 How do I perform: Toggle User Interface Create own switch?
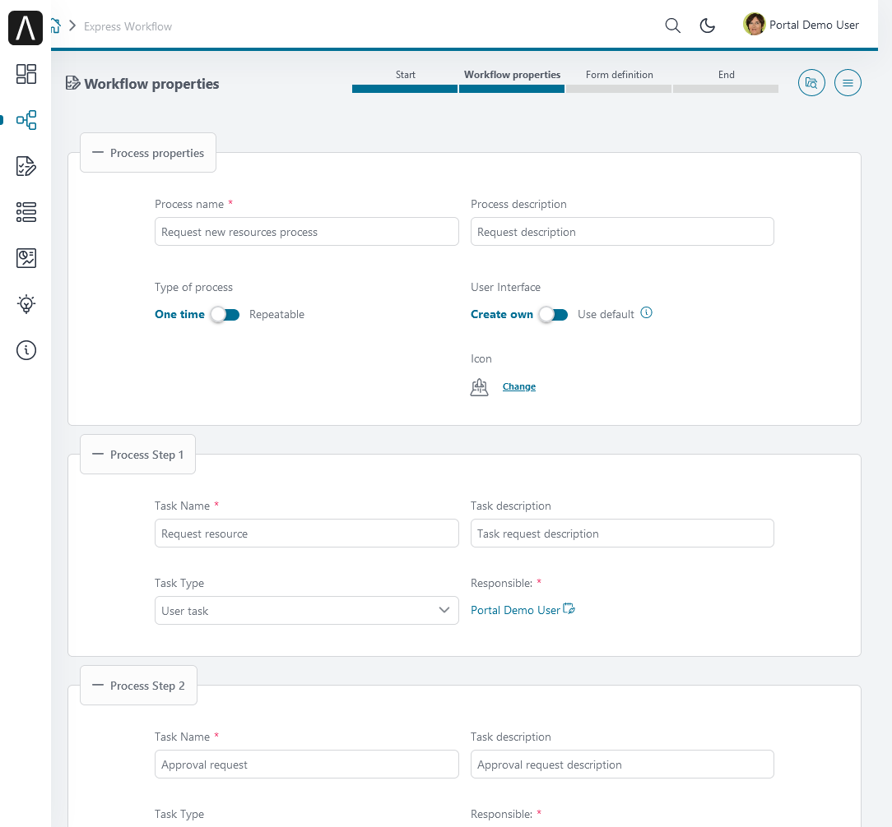[x=553, y=314]
